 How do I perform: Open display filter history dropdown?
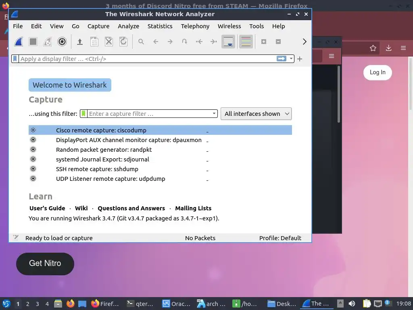point(291,59)
